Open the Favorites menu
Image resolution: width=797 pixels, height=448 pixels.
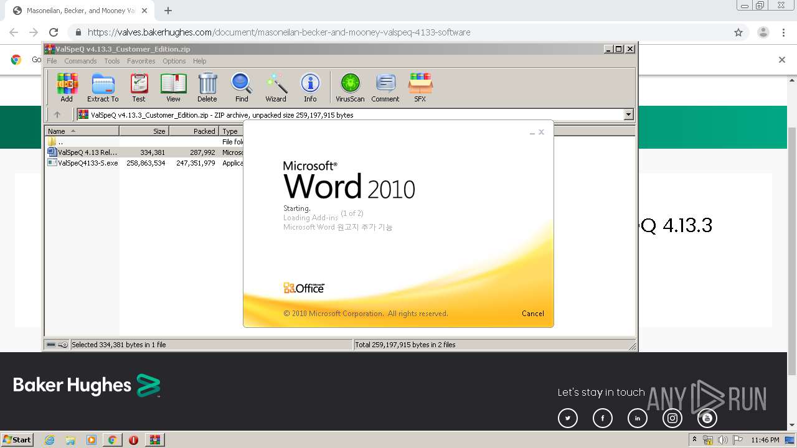[141, 61]
